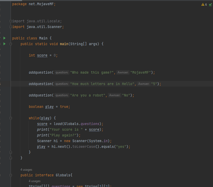Click Globals.questions inside the load call
This screenshot has width=213, height=187.
(x=82, y=124)
